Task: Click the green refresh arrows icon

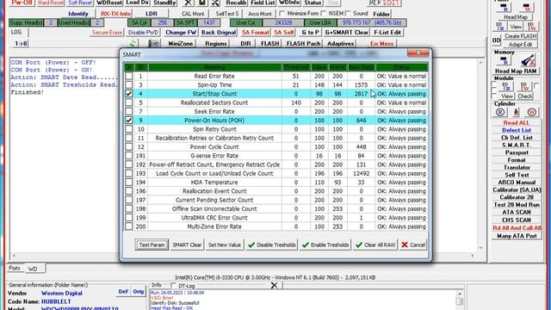Action: (133, 44)
